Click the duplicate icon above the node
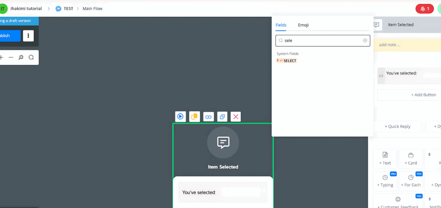441x208 pixels. click(222, 116)
